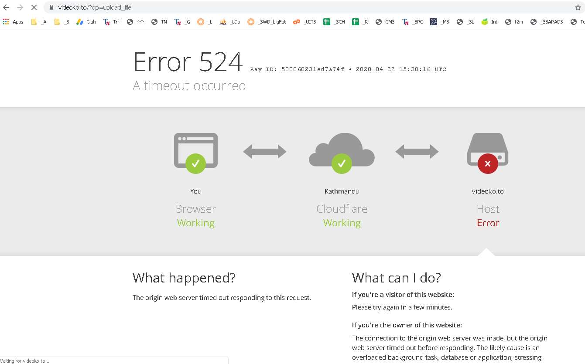
Task: Open the _MS bookmark
Action: point(439,22)
